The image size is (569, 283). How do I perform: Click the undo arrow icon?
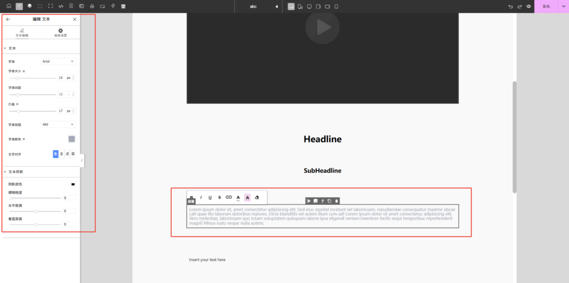pyautogui.click(x=511, y=6)
